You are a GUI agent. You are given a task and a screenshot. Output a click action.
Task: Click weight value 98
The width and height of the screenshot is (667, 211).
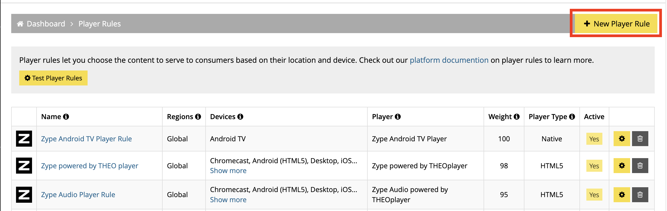[504, 166]
